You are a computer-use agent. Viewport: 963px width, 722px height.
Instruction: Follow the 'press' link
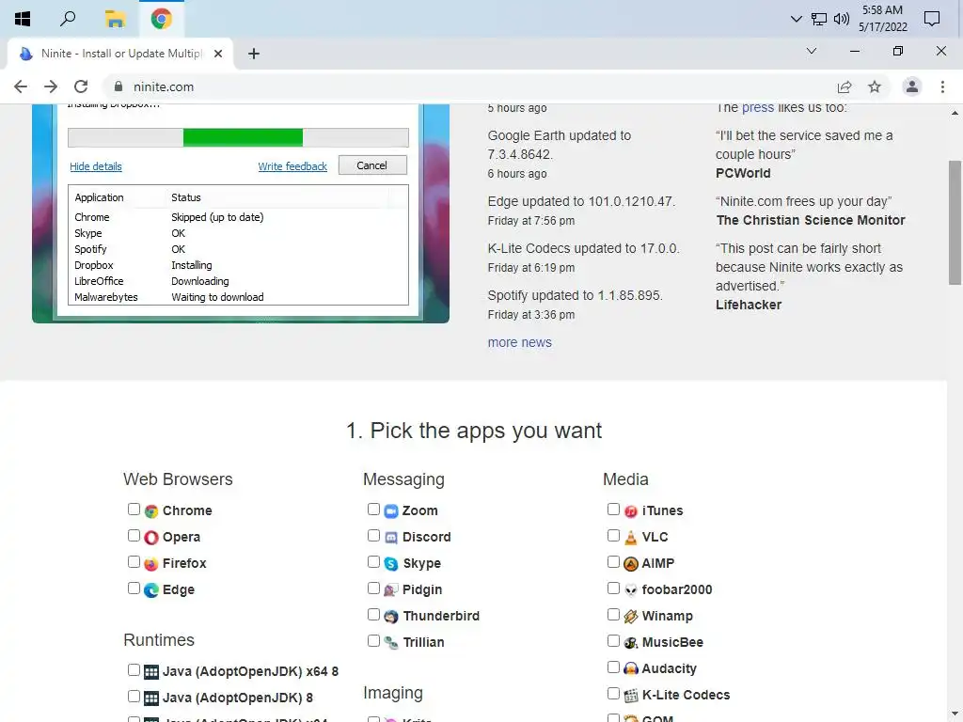758,108
